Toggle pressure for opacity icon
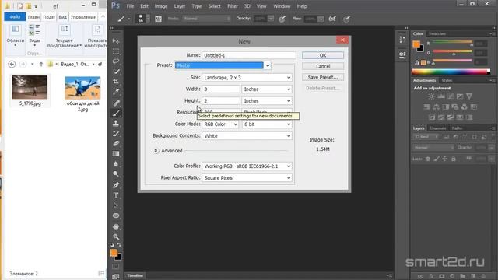The height and width of the screenshot is (280, 498). (x=282, y=19)
